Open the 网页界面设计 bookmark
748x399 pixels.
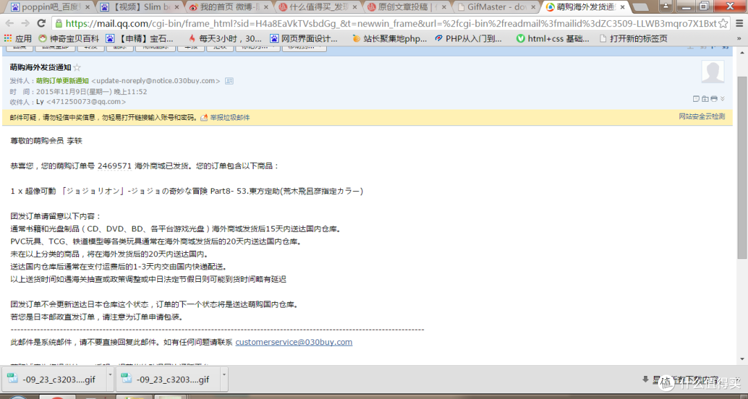pos(304,39)
